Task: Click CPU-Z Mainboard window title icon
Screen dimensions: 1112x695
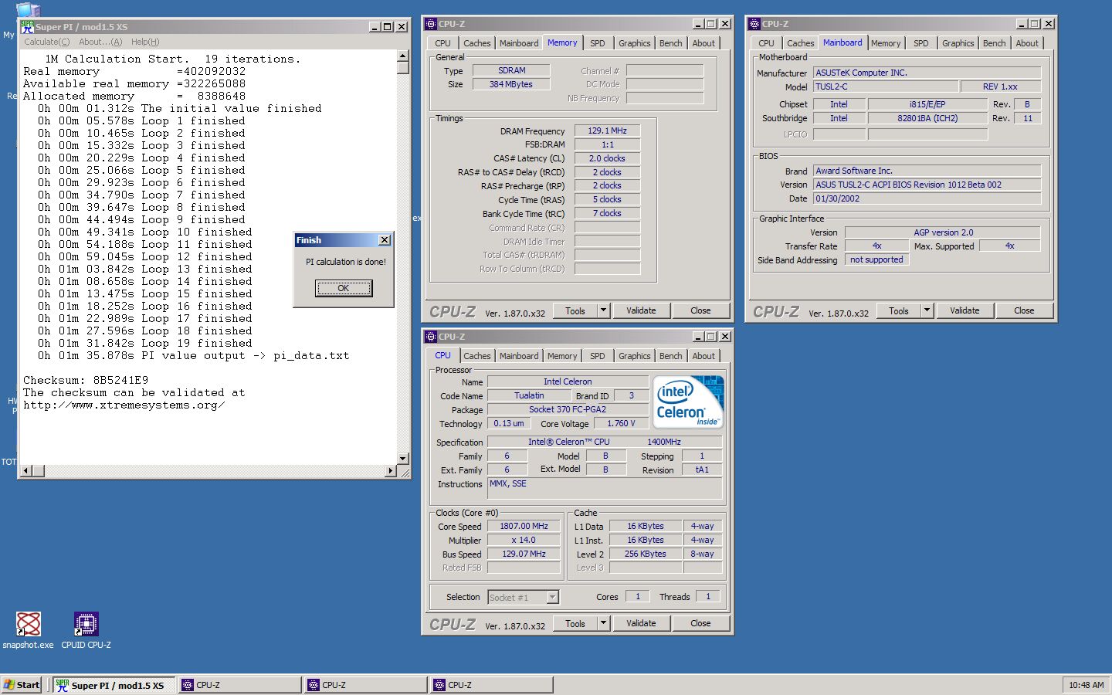Action: point(754,24)
